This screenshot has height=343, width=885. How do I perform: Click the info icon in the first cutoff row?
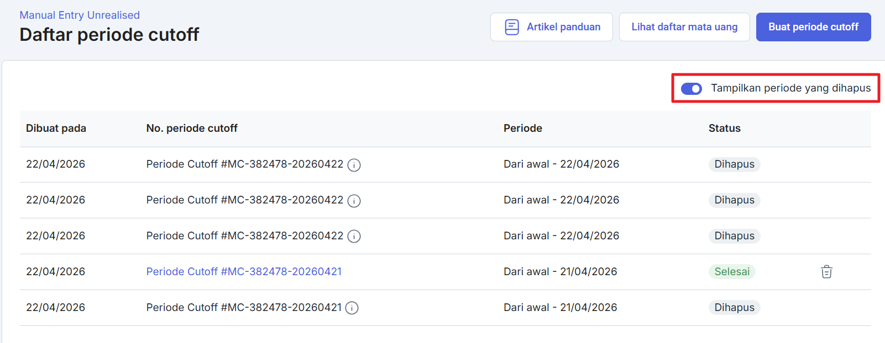[x=354, y=165]
